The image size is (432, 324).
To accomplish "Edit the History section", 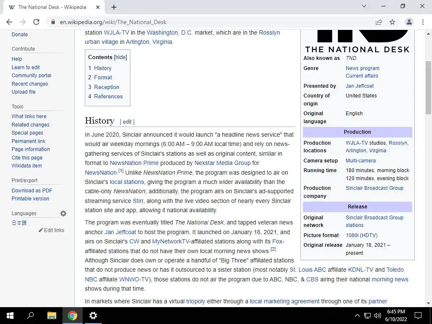I will click(x=127, y=122).
